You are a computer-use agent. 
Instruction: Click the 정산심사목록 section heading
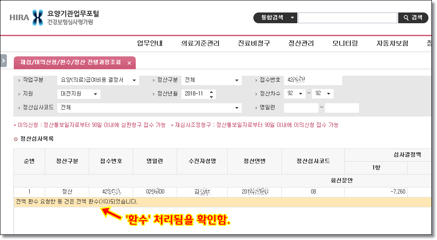[x=37, y=139]
